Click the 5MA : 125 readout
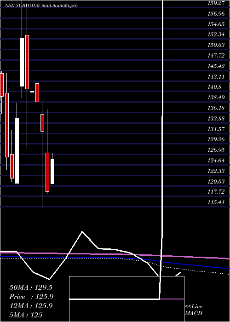The height and width of the screenshot is (322, 230). pyautogui.click(x=26, y=315)
